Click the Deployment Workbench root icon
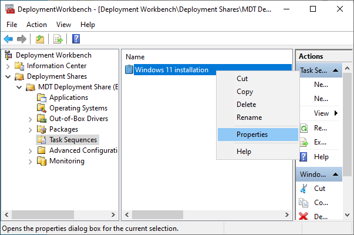Viewport: 354px width, 235px height. 8,55
